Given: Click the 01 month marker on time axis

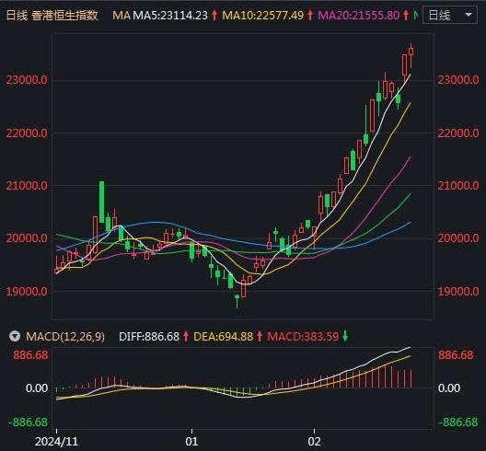Looking at the screenshot, I should 191,442.
